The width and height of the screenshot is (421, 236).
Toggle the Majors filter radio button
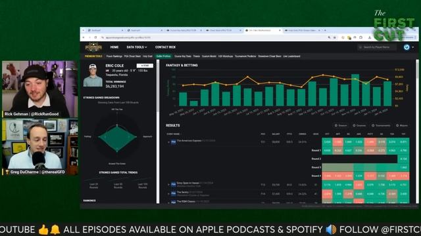point(397,125)
